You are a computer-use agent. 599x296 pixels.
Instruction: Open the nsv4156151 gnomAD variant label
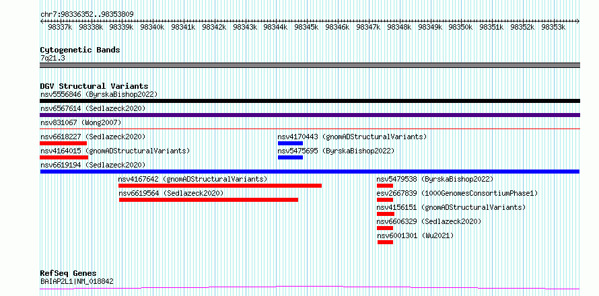click(451, 207)
